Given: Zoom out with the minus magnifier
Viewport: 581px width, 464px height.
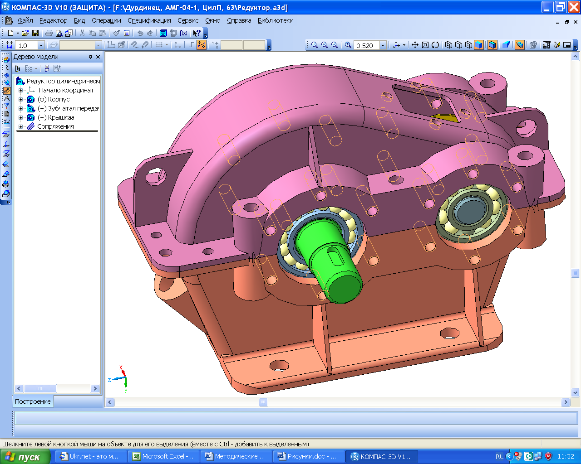Looking at the screenshot, I should click(335, 45).
